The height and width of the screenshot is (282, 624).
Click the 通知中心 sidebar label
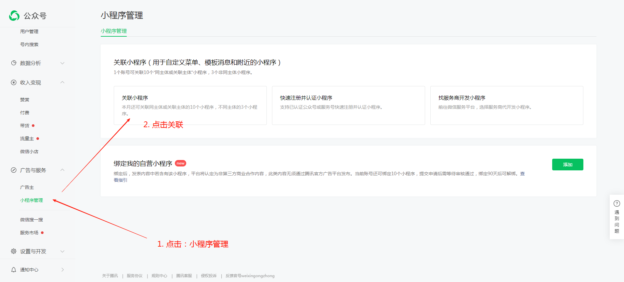(x=29, y=270)
